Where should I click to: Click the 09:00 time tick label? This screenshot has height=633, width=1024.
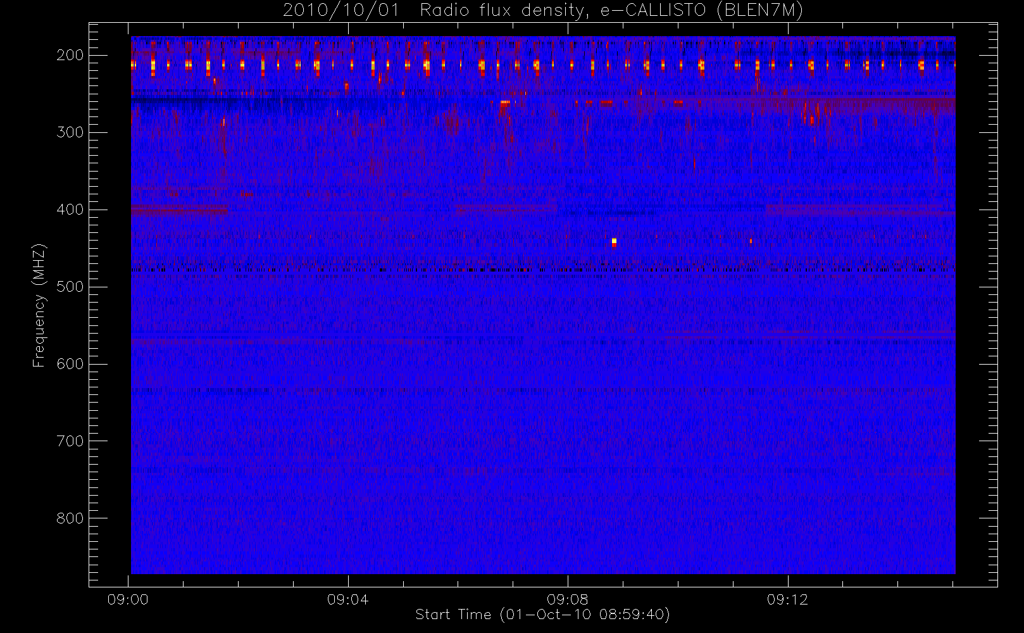tap(128, 599)
